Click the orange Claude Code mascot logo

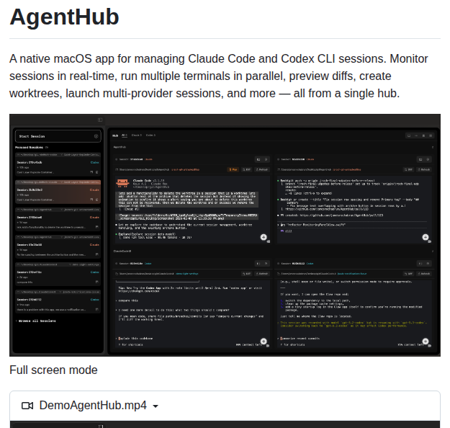[x=122, y=183]
